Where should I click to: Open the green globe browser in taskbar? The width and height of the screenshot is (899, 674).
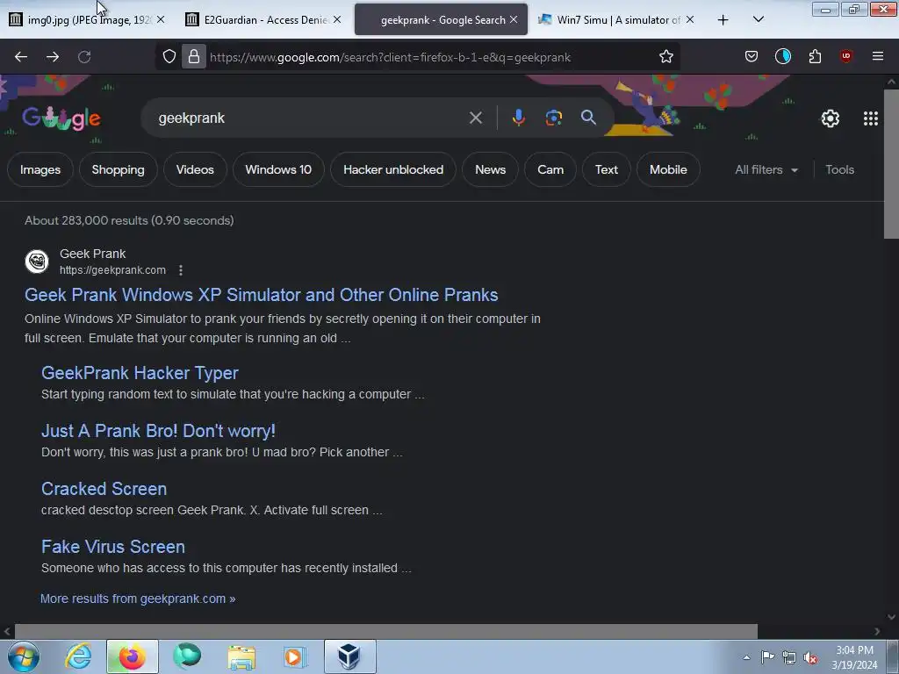[187, 656]
